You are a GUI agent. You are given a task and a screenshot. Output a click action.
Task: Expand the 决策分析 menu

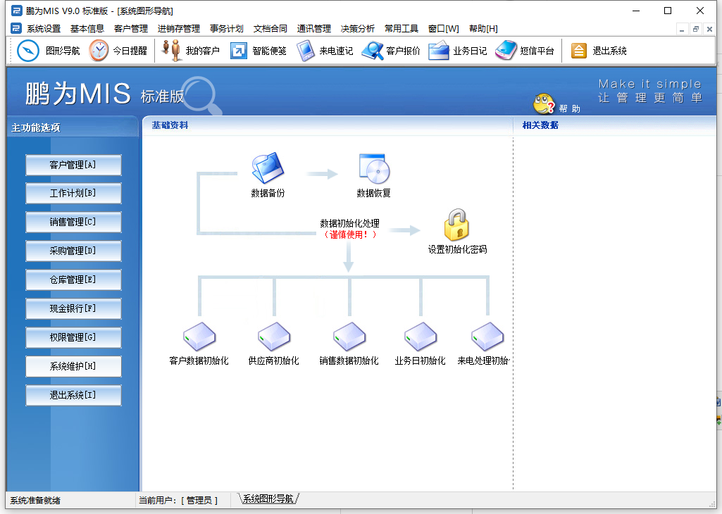pyautogui.click(x=358, y=29)
